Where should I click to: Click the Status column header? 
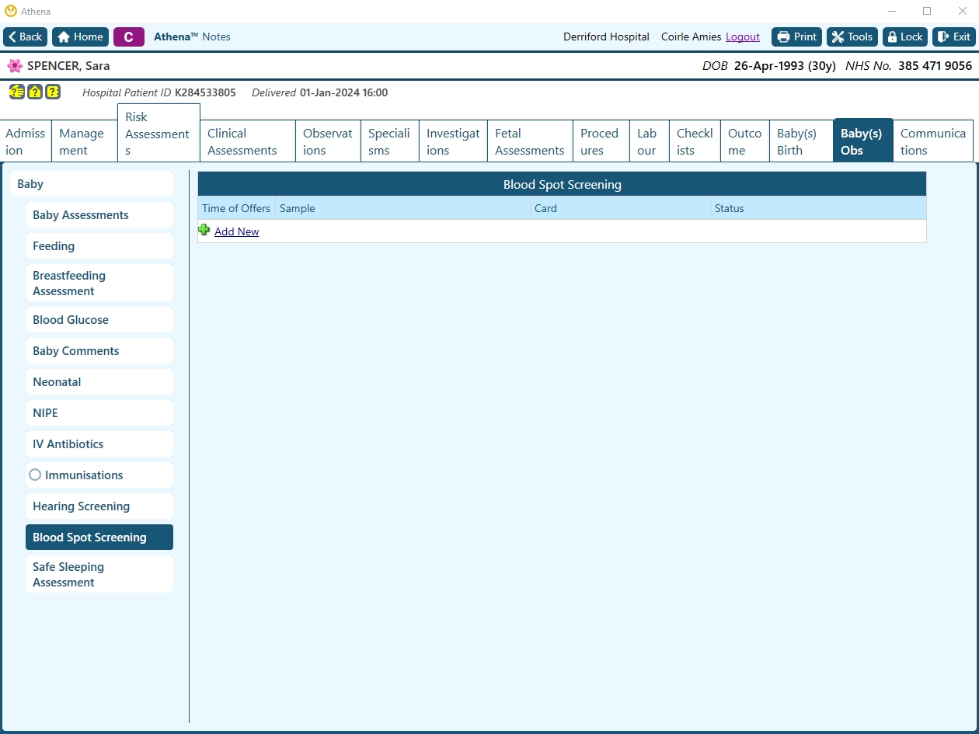point(818,208)
